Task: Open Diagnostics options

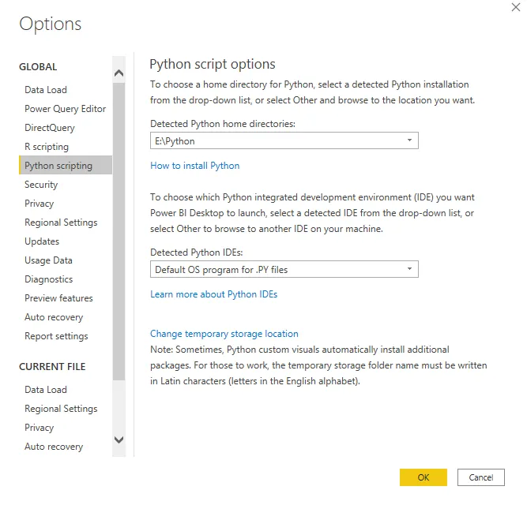Action: [48, 279]
